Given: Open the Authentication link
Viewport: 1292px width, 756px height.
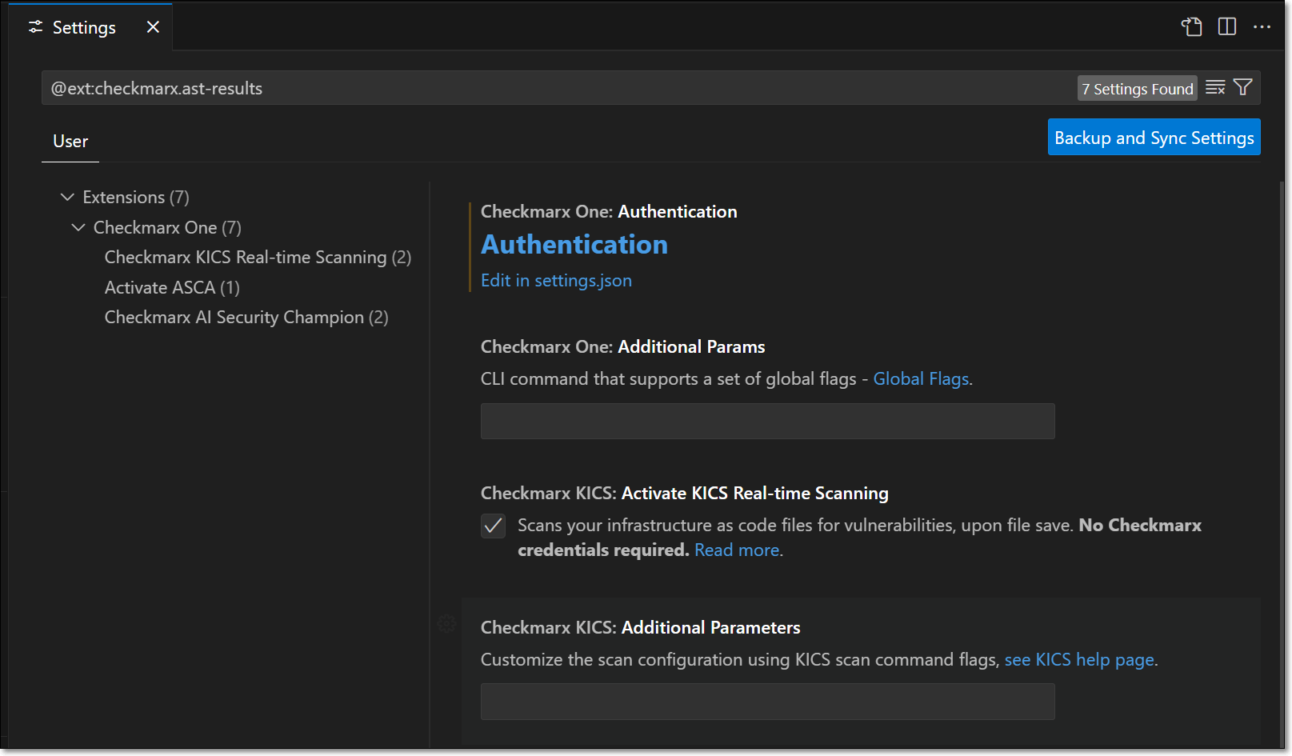Looking at the screenshot, I should click(574, 245).
